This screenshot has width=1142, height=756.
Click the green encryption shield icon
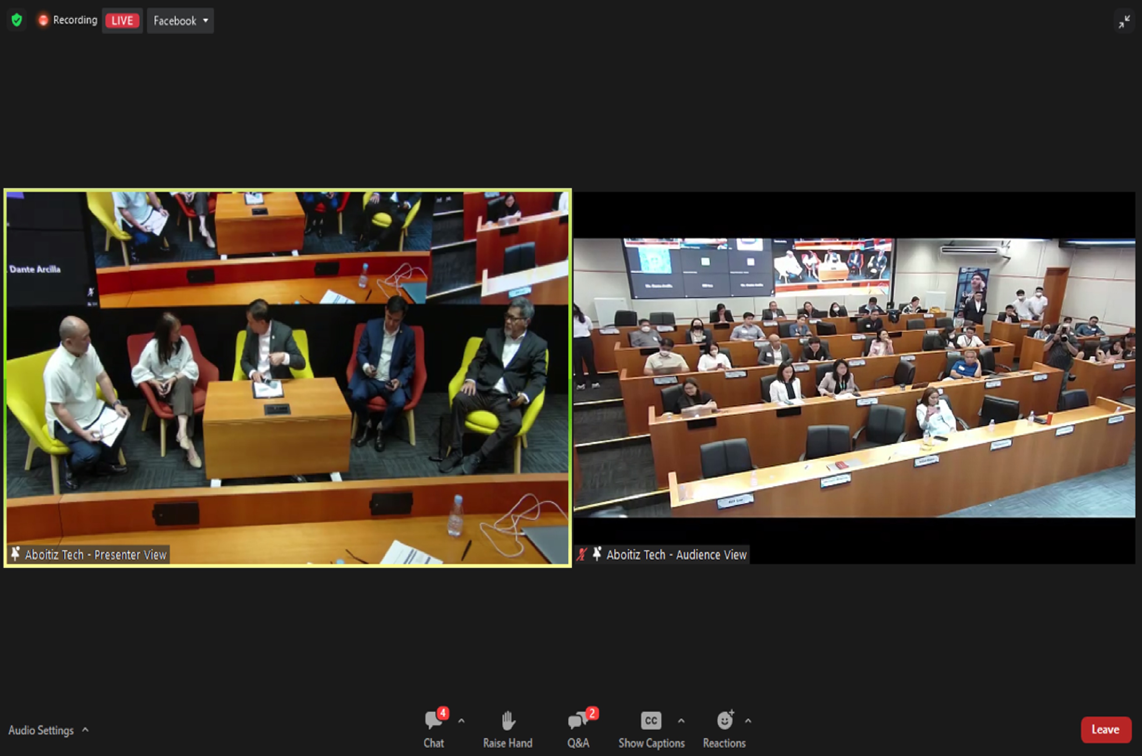(x=17, y=20)
